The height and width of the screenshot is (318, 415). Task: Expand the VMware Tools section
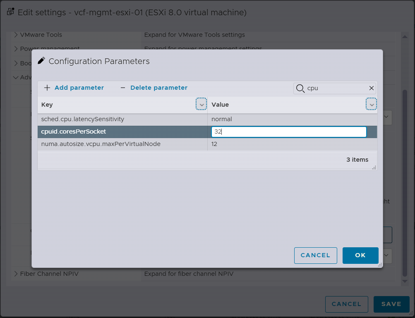pyautogui.click(x=16, y=35)
